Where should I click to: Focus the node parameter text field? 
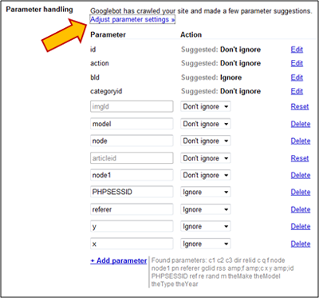132,141
